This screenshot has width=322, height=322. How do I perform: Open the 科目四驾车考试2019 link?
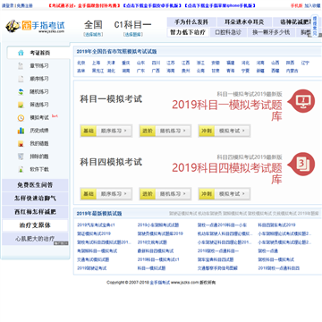(x=277, y=225)
